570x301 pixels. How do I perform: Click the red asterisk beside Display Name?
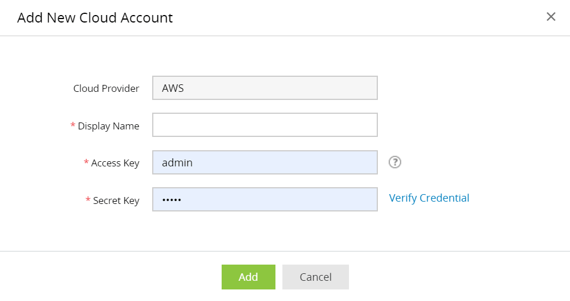(x=73, y=125)
